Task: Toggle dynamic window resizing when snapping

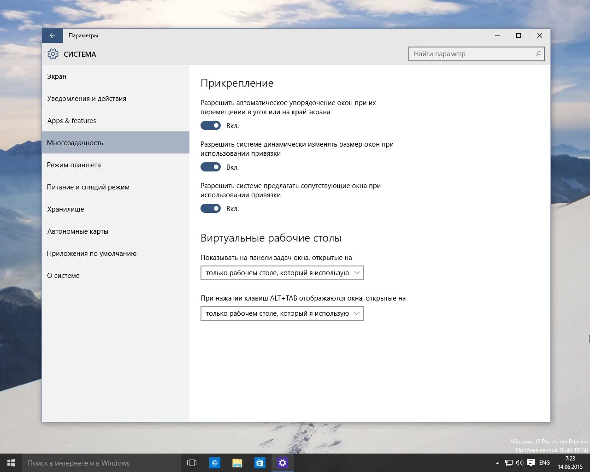Action: coord(211,167)
